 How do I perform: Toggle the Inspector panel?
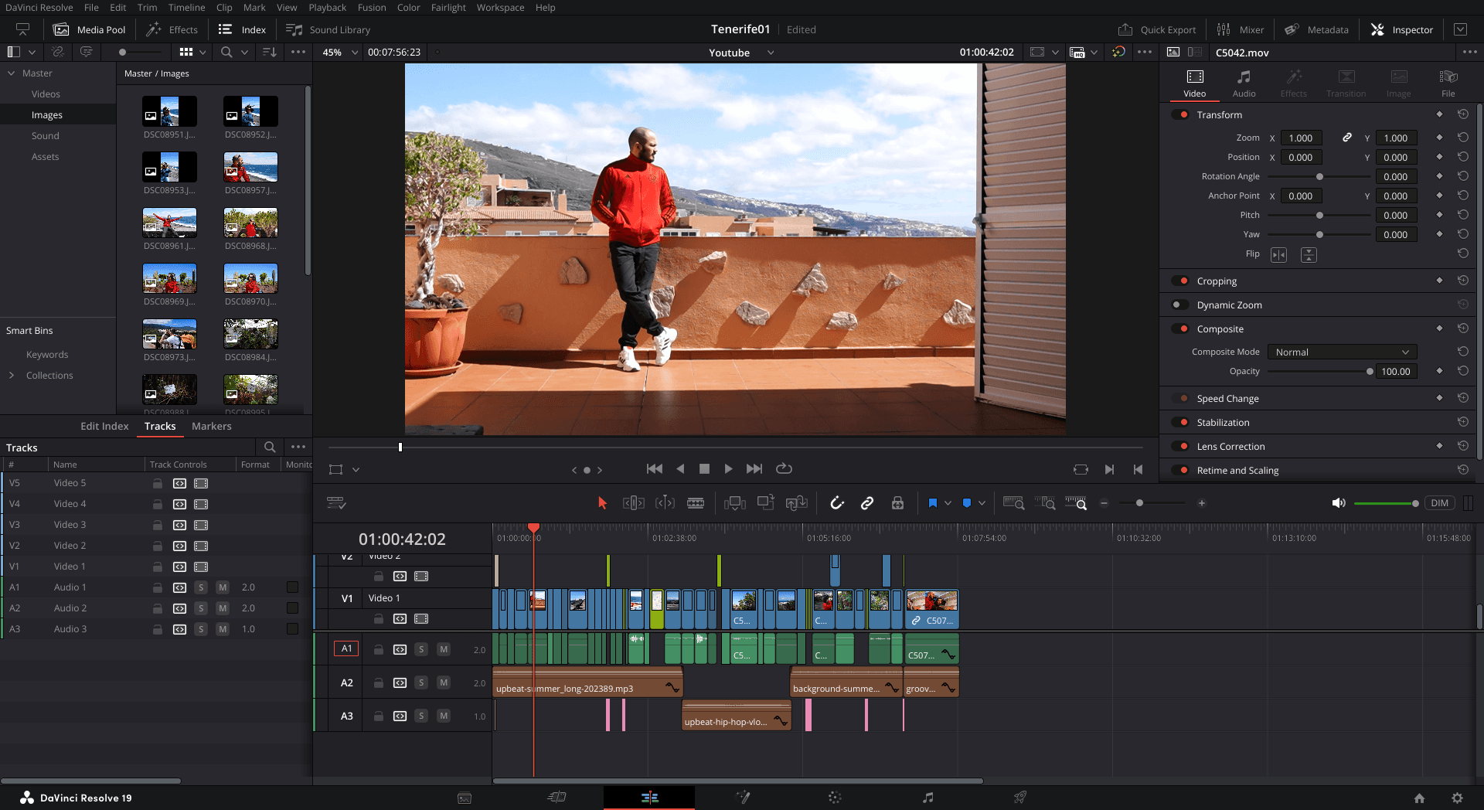[1402, 29]
